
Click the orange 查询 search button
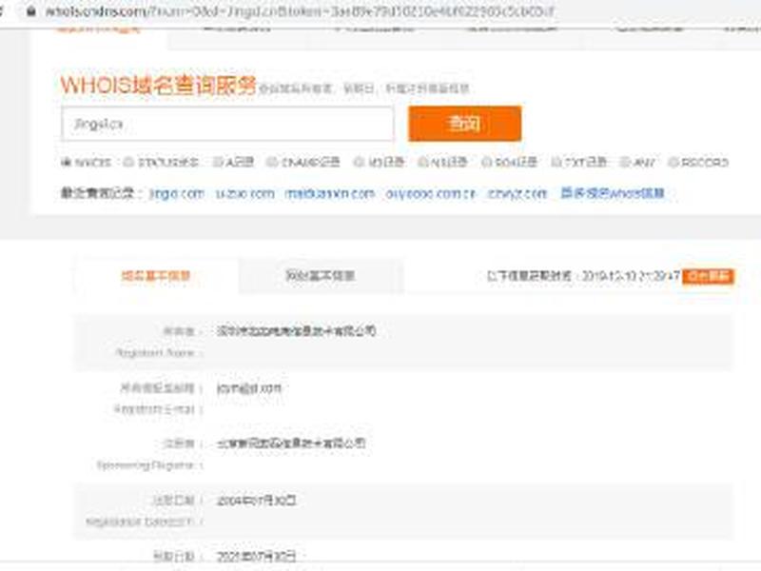[464, 124]
